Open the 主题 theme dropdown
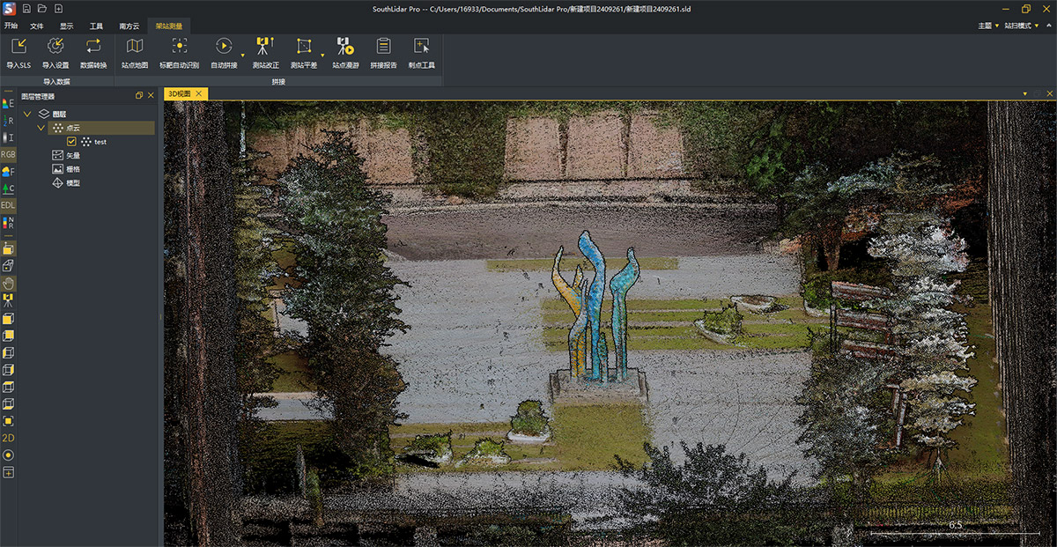This screenshot has width=1057, height=547. (988, 26)
